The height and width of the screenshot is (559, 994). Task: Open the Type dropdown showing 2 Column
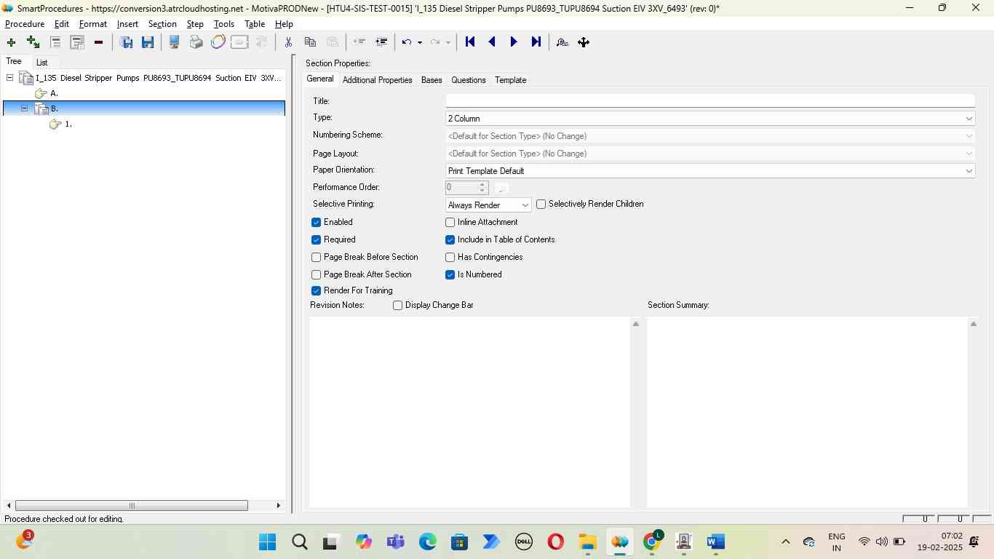tap(710, 119)
